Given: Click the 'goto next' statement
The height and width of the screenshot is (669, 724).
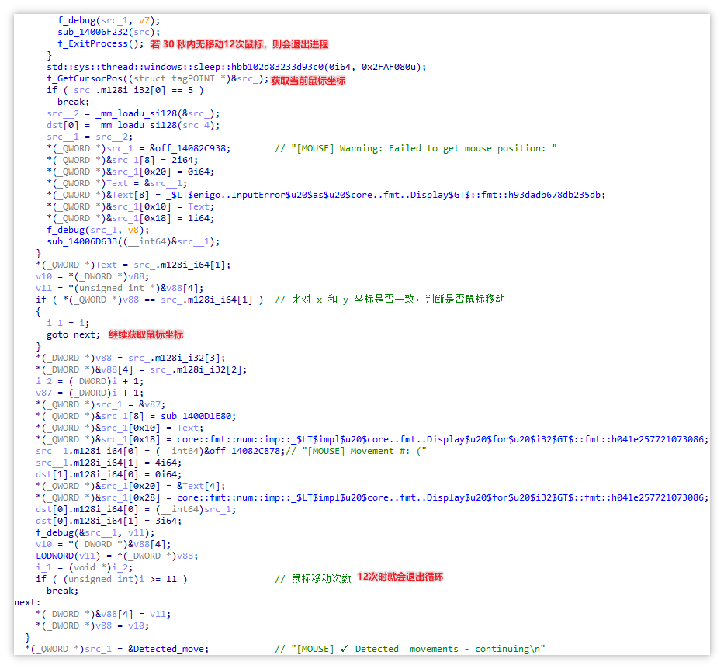Looking at the screenshot, I should 73,334.
